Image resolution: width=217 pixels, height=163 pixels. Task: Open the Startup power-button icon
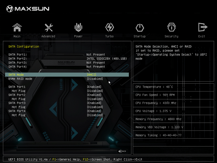click(140, 28)
